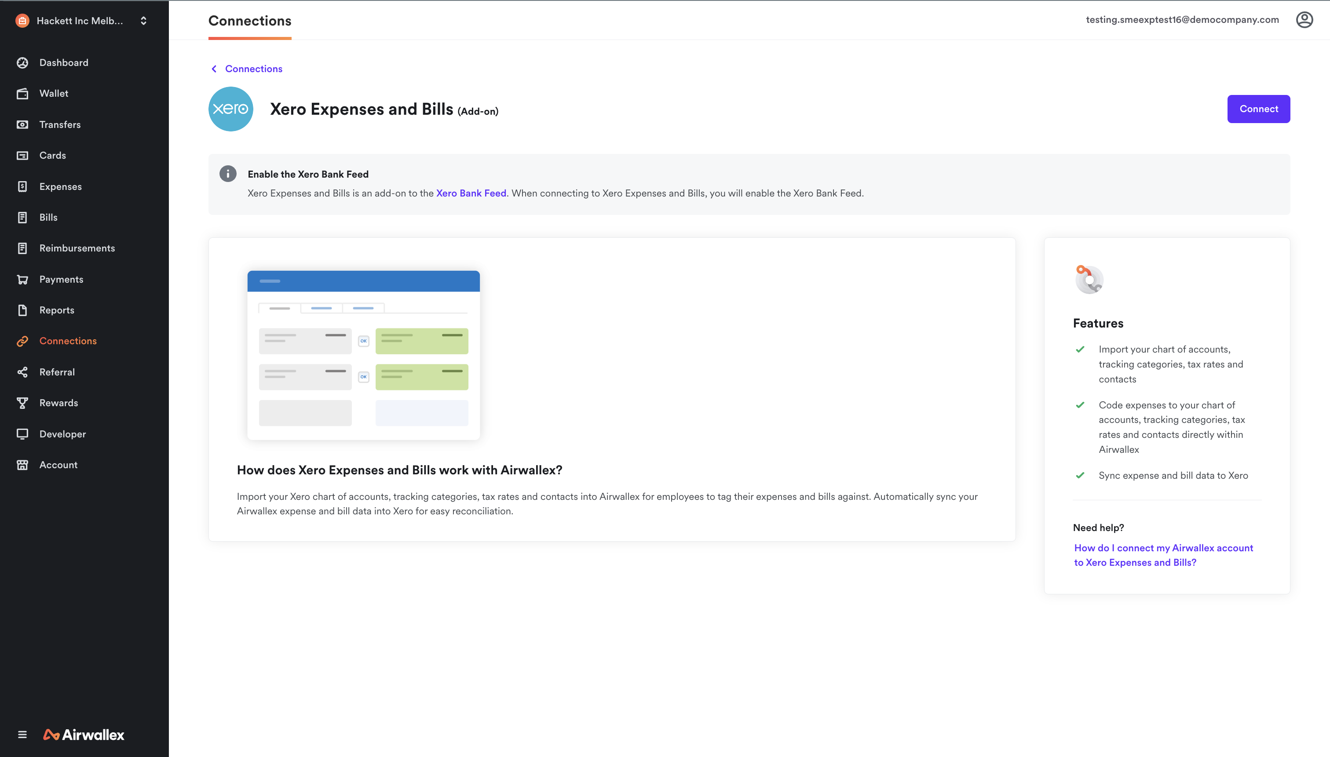The height and width of the screenshot is (757, 1330).
Task: Open the Dashboard icon in sidebar
Action: tap(22, 62)
